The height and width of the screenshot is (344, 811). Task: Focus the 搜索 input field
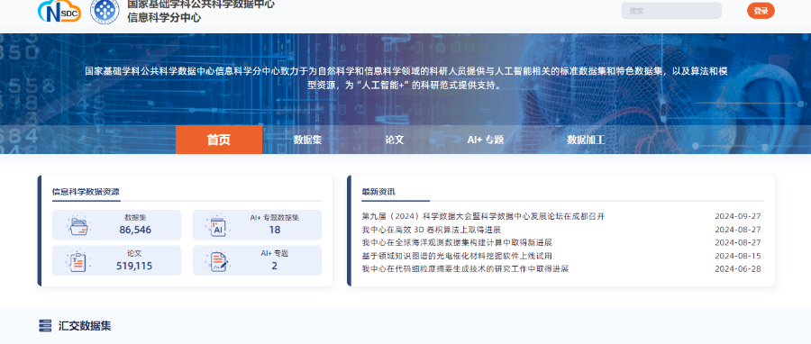671,11
